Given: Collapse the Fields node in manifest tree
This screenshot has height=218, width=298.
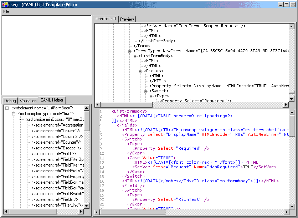Looking at the screenshot, I should click(x=140, y=71).
